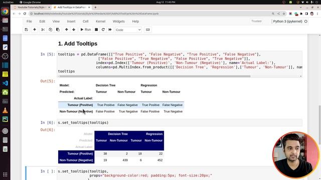Click the notebook vertical scrollbar
The height and width of the screenshot is (180, 321).
pyautogui.click(x=319, y=124)
